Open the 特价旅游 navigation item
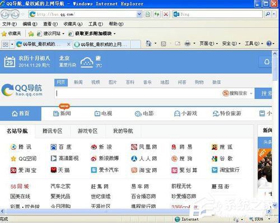 coord(227,114)
